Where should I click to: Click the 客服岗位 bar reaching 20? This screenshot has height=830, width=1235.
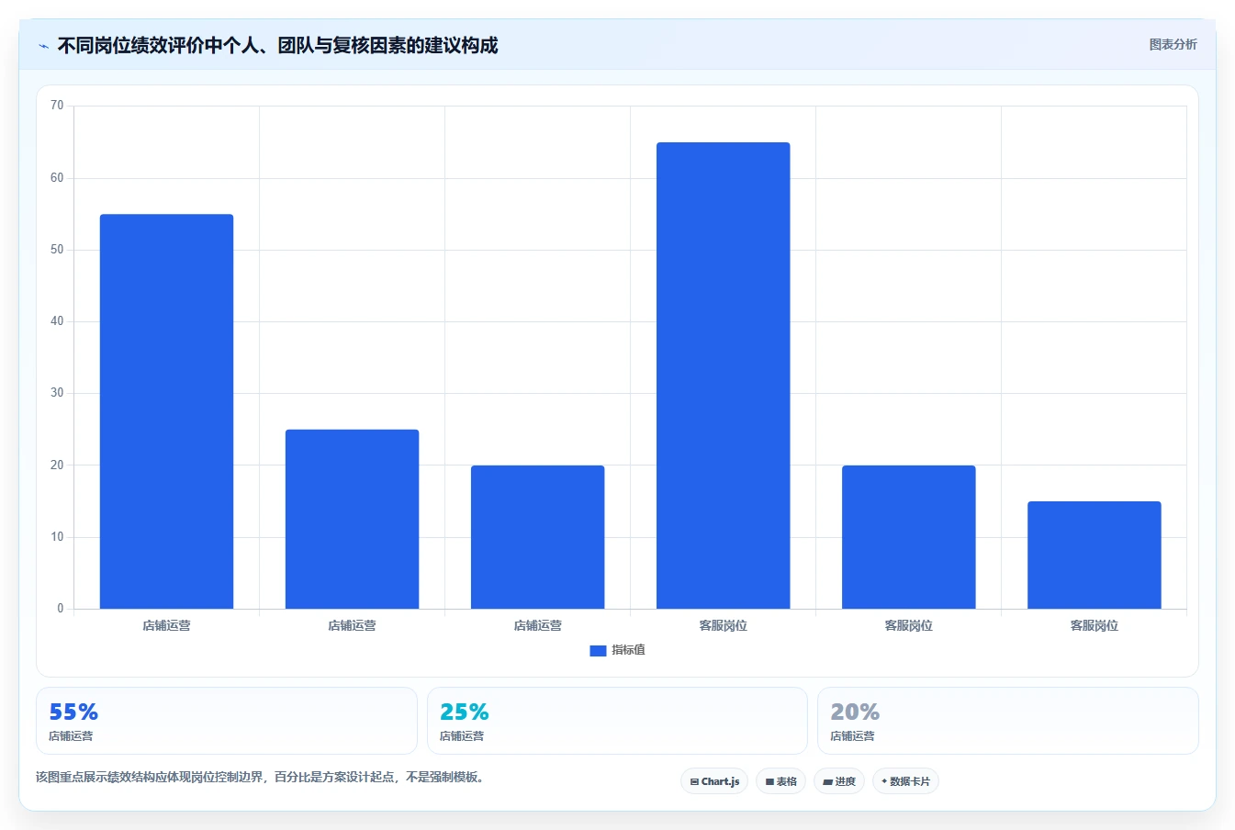tap(908, 537)
